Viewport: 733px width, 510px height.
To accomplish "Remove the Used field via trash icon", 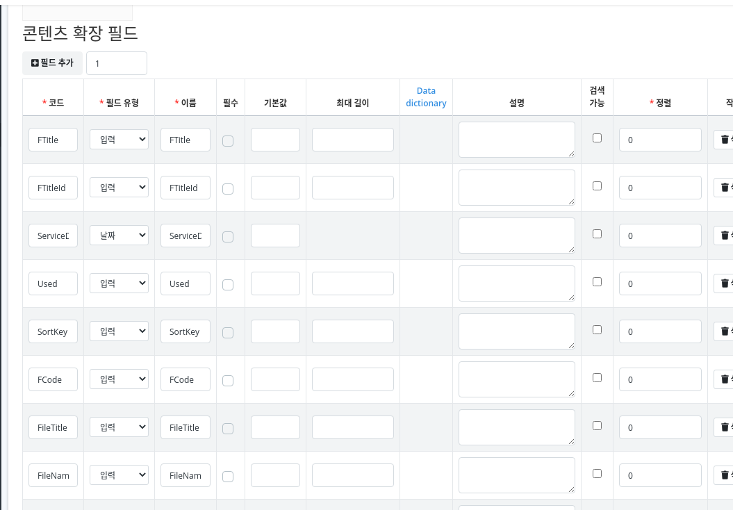I will click(x=725, y=283).
